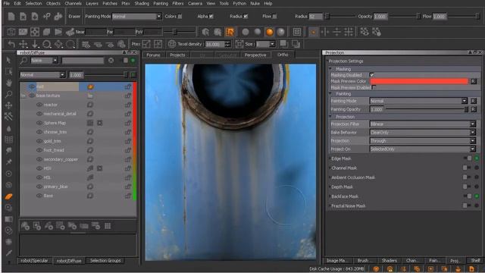Click the grid icon in layer toolbar

coord(108,226)
